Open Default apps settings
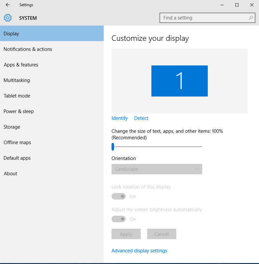This screenshot has height=264, width=259. (17, 158)
